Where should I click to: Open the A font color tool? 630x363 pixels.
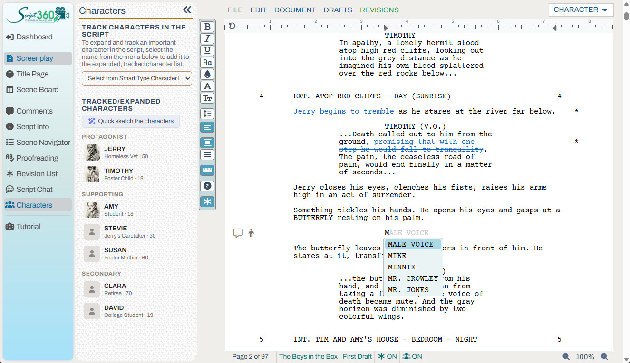coord(207,86)
